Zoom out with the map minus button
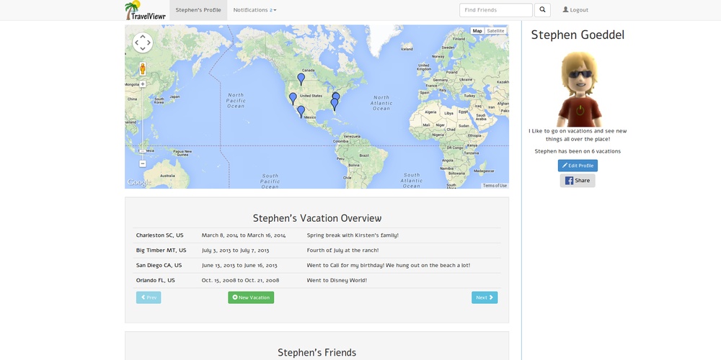The height and width of the screenshot is (360, 721). [143, 163]
